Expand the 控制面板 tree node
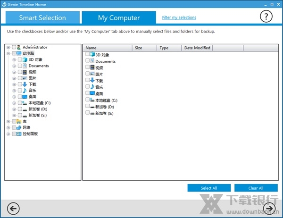This screenshot has height=218, width=283. pos(8,134)
